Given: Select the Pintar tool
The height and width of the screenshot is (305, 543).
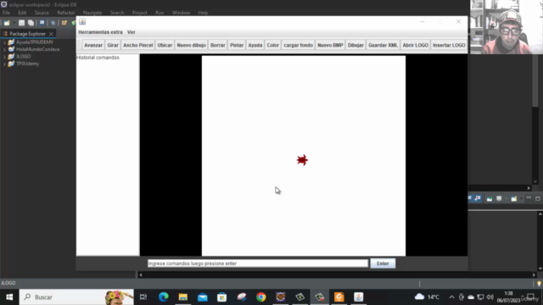Looking at the screenshot, I should (x=237, y=45).
